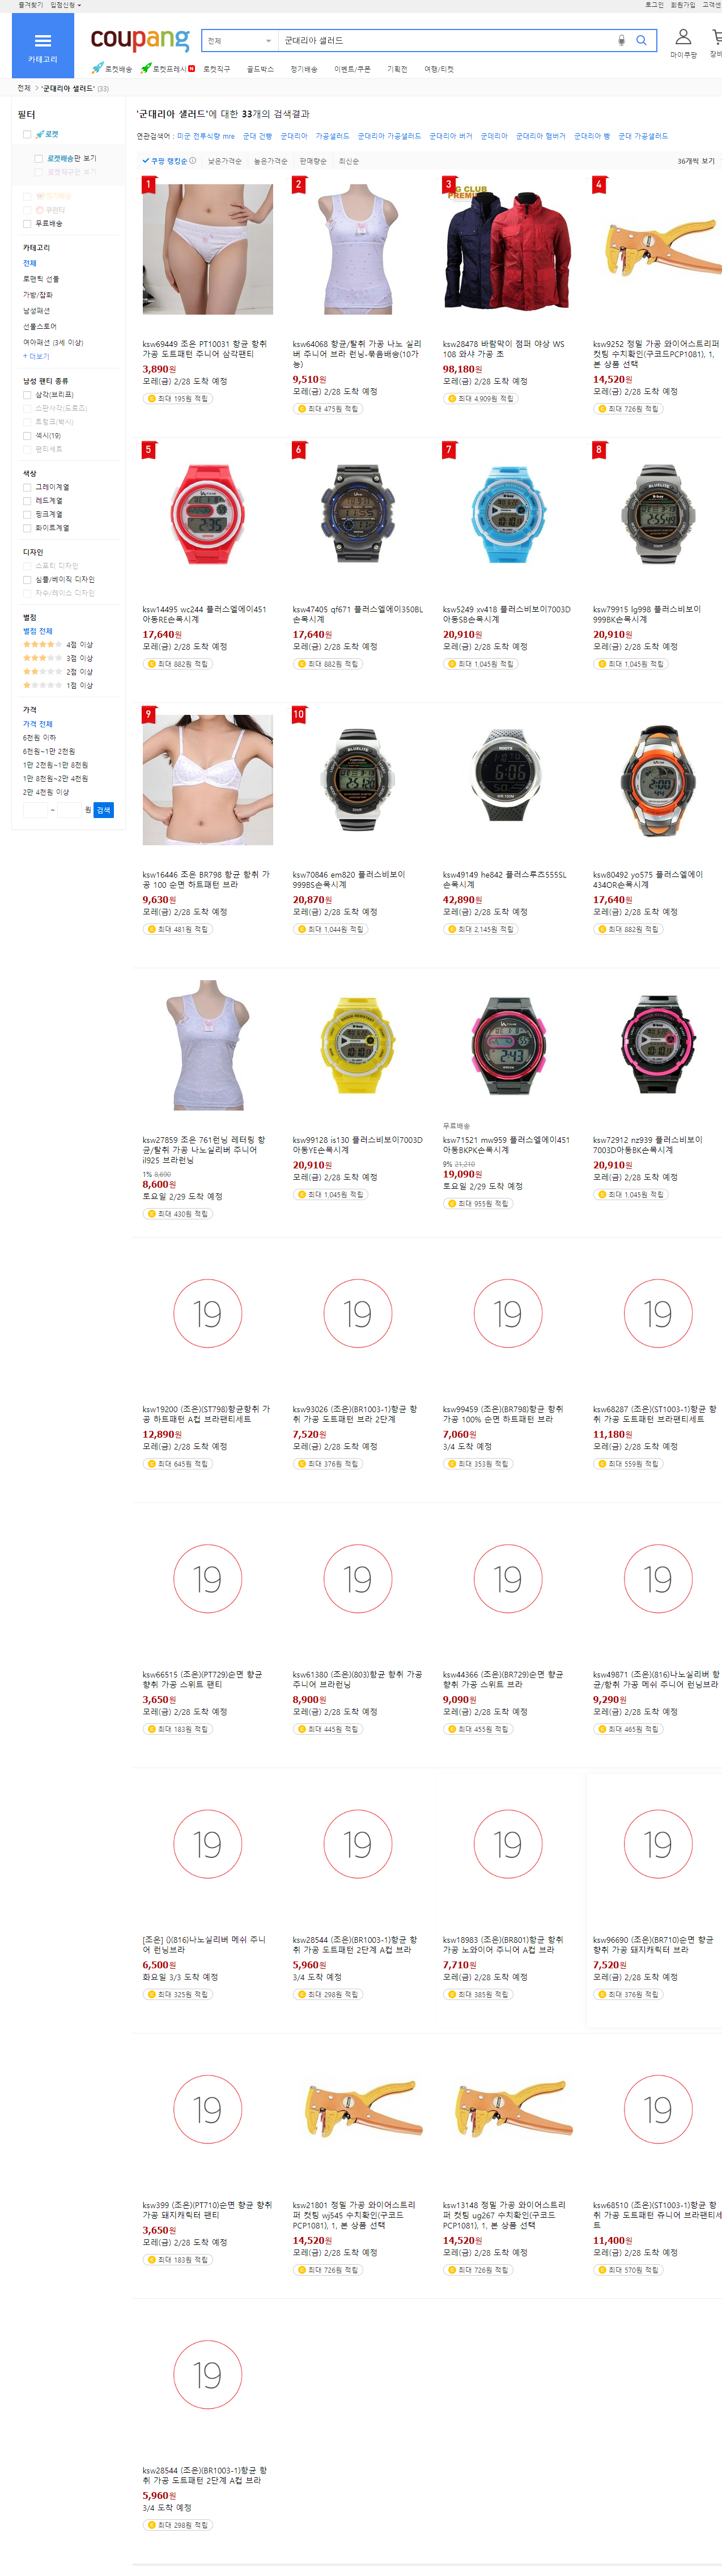The width and height of the screenshot is (722, 2576).
Task: Click the minimum price input field
Action: click(x=35, y=810)
